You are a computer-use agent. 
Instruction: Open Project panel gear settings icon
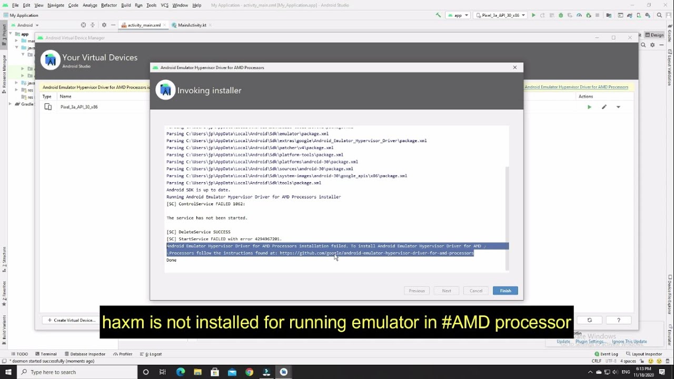click(x=104, y=25)
